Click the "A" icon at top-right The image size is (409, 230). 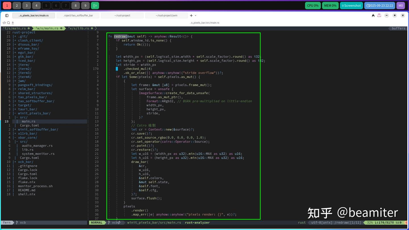(373, 16)
